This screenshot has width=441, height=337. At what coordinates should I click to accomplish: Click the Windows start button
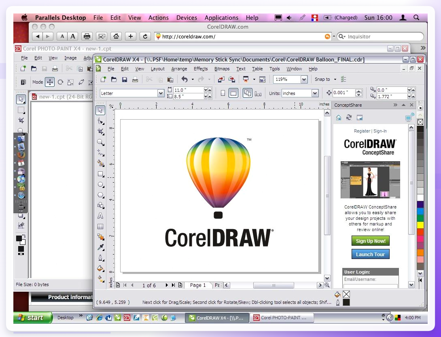(33, 318)
